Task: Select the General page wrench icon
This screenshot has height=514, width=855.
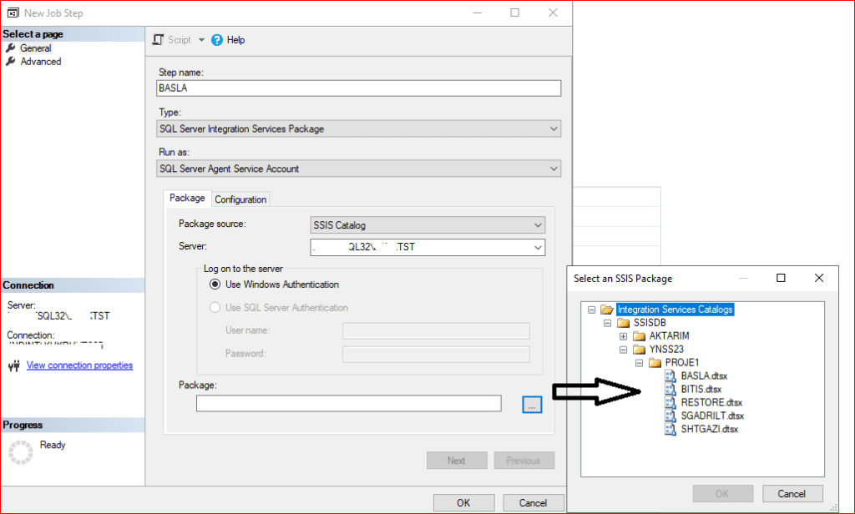Action: 11,48
